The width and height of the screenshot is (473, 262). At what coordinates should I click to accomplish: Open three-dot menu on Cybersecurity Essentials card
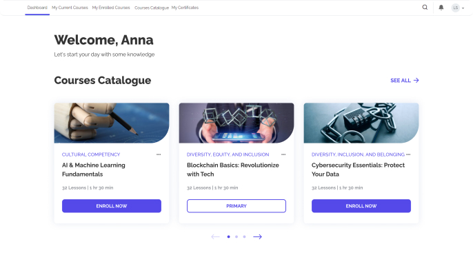pos(408,154)
